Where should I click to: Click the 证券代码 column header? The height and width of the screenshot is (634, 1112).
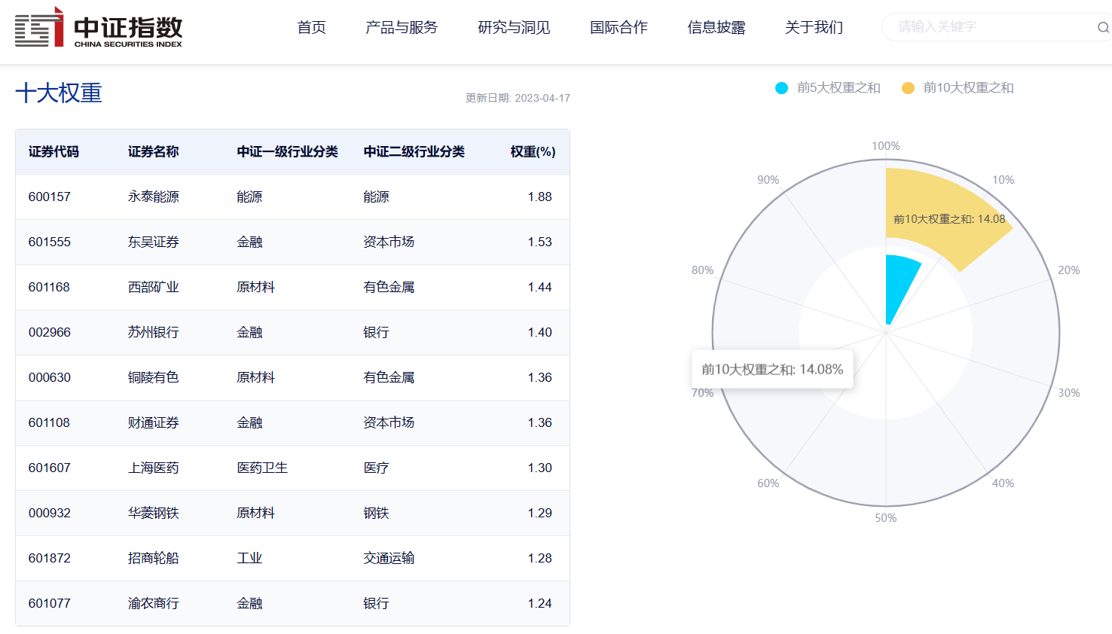[x=53, y=152]
